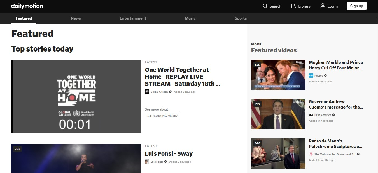Click the 3:28 duration badge
Viewport: 378px width, 173px height.
tap(257, 143)
